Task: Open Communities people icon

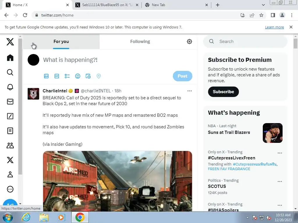Action: [10, 145]
